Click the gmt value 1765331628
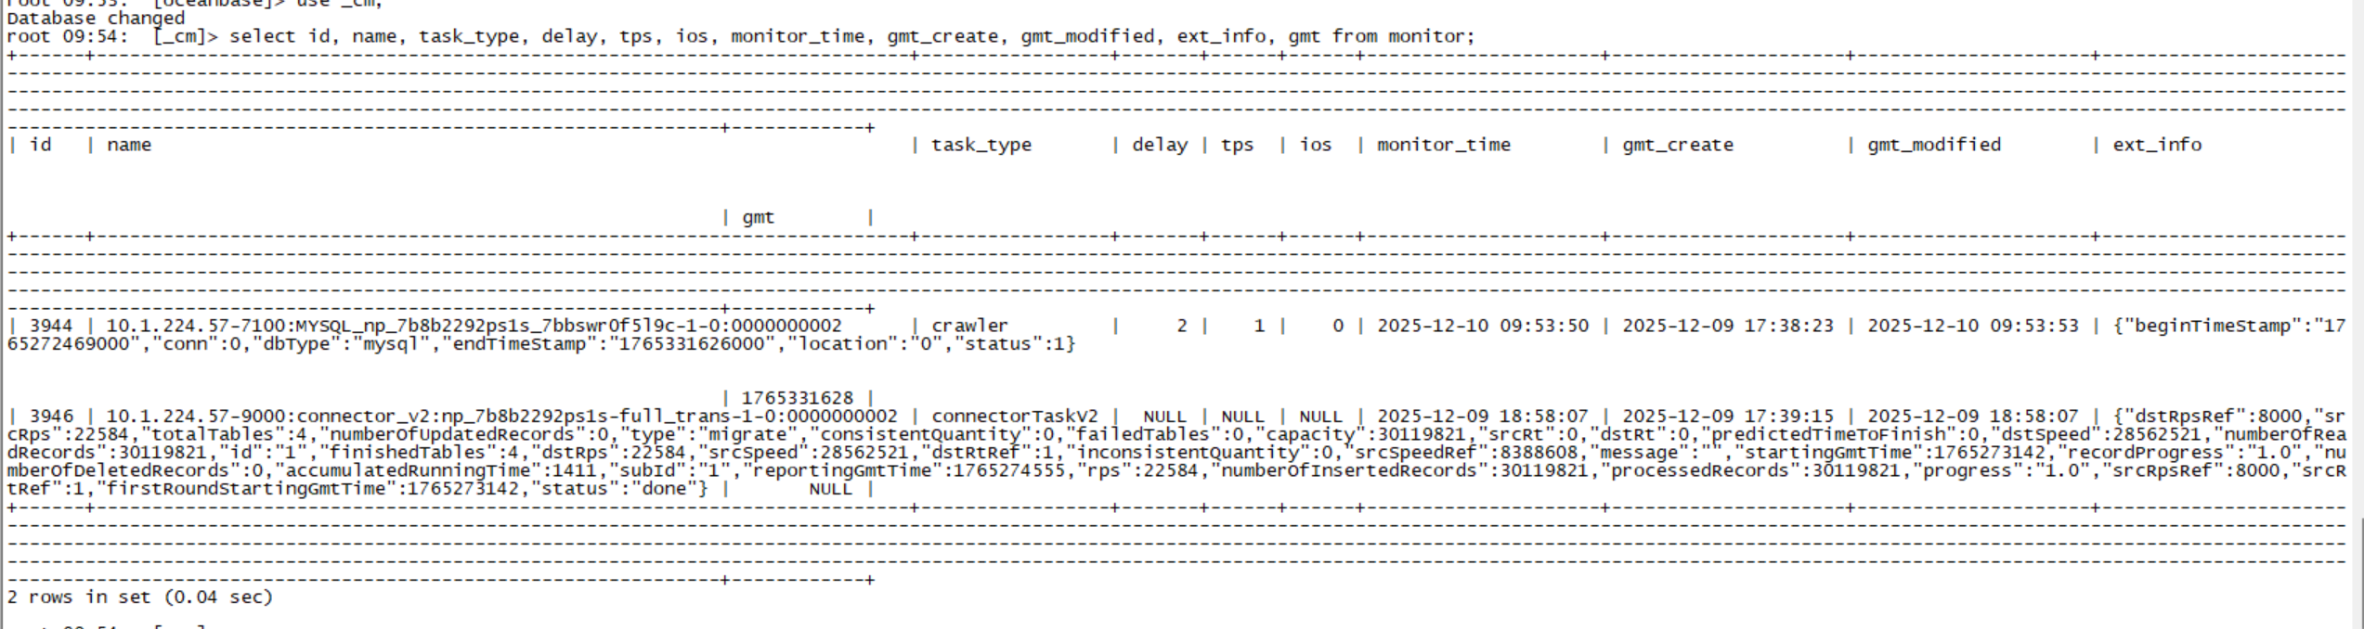The image size is (2364, 629). (797, 398)
